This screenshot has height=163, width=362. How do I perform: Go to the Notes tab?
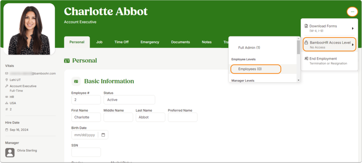(207, 42)
